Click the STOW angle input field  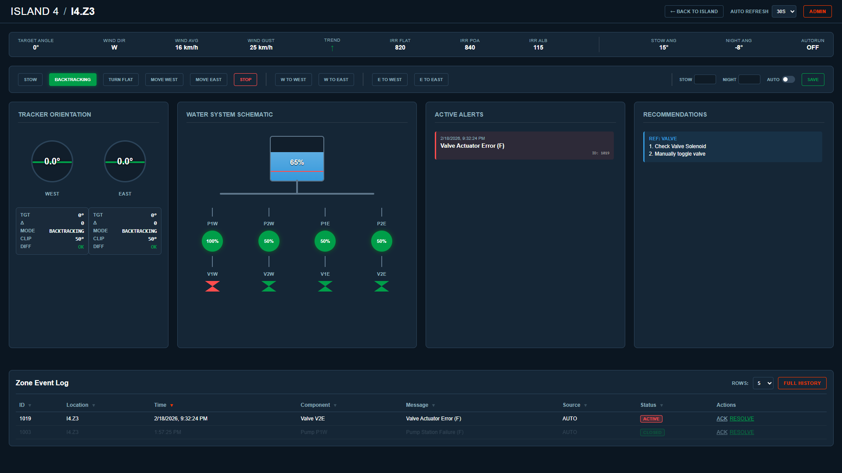point(705,79)
